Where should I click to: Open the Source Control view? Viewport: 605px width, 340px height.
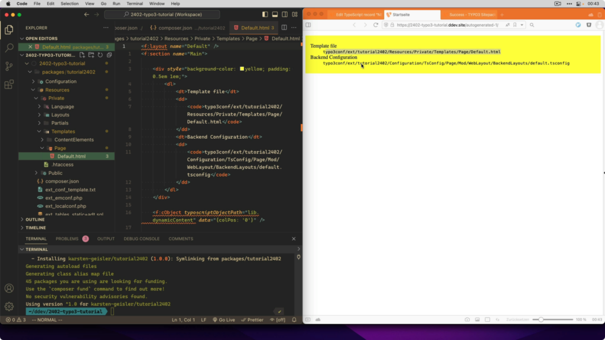[x=9, y=66]
